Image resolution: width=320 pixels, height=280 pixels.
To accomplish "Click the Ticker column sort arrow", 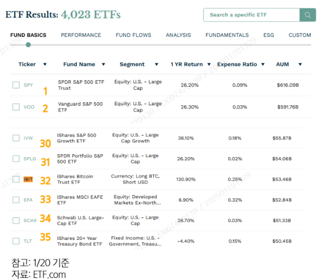I will coord(45,65).
